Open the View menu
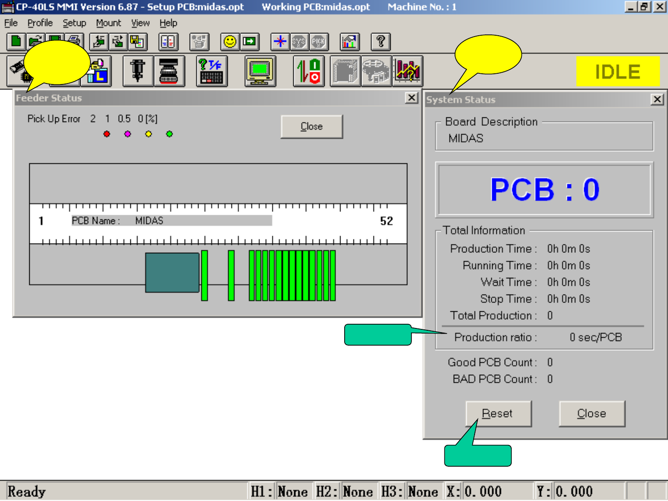This screenshot has width=668, height=501. click(x=140, y=23)
